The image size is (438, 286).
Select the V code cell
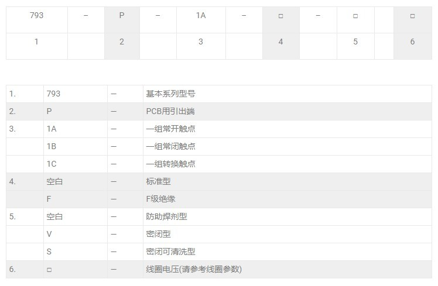click(x=49, y=234)
